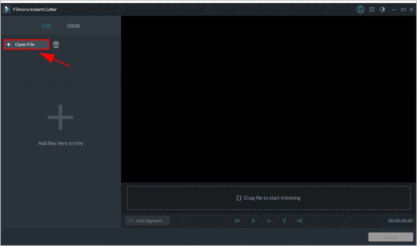Jump to the next frame
417x246 pixels.
coord(284,221)
